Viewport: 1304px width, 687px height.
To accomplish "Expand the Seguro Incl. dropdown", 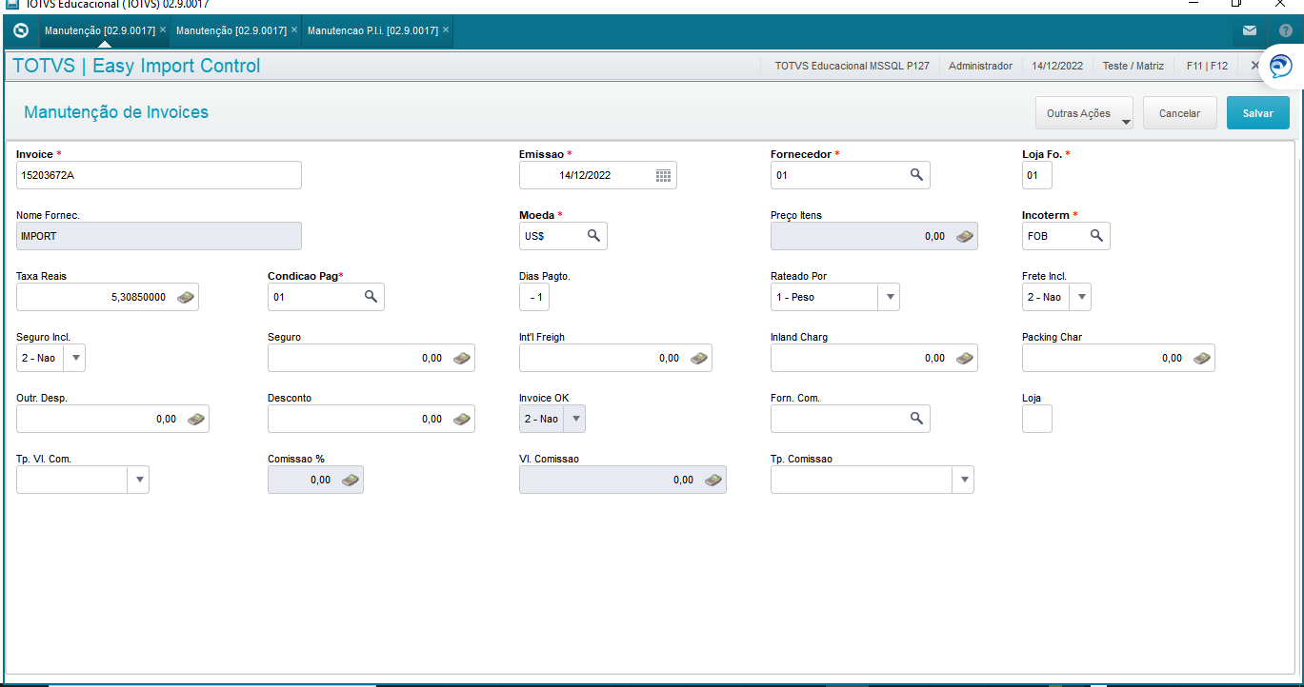I will 74,358.
